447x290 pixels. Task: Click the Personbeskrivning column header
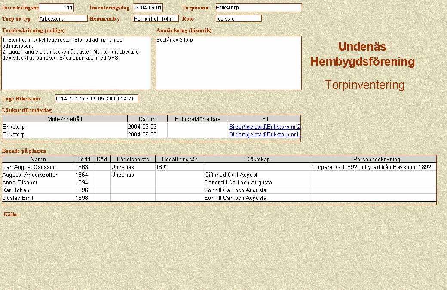pos(374,159)
